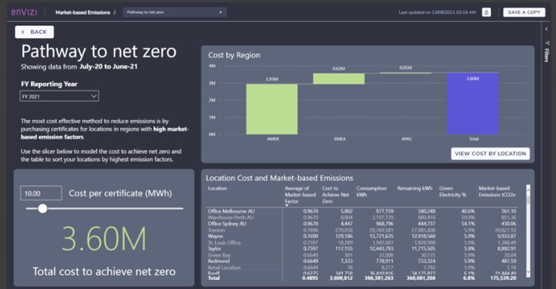Click Market-based Emissions breadcrumb
This screenshot has width=556, height=289.
click(x=82, y=12)
